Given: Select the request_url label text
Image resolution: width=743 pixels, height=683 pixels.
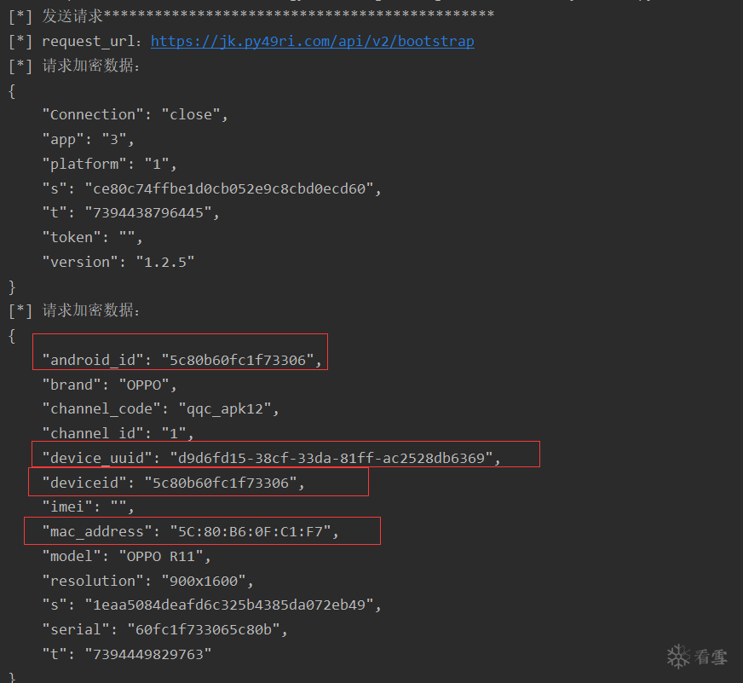Looking at the screenshot, I should point(93,41).
